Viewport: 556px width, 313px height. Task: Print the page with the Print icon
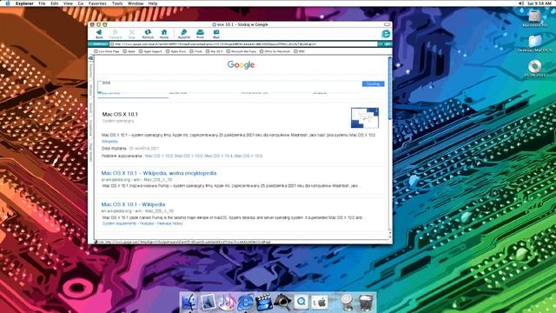tap(200, 34)
